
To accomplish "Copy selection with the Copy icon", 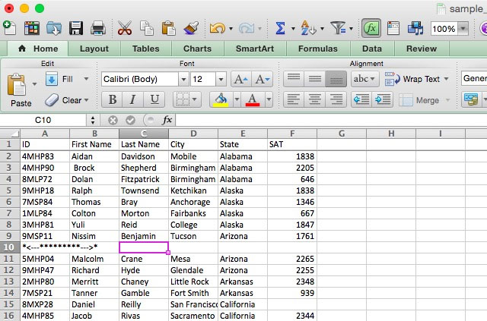I will [x=147, y=28].
